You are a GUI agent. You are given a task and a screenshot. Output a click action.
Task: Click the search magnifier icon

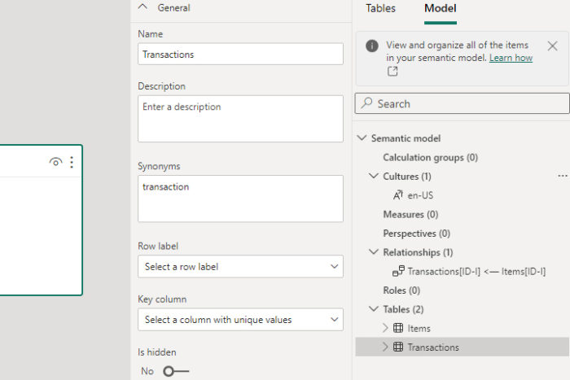click(366, 103)
